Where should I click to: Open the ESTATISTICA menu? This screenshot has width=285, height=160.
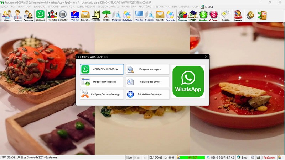162,7
